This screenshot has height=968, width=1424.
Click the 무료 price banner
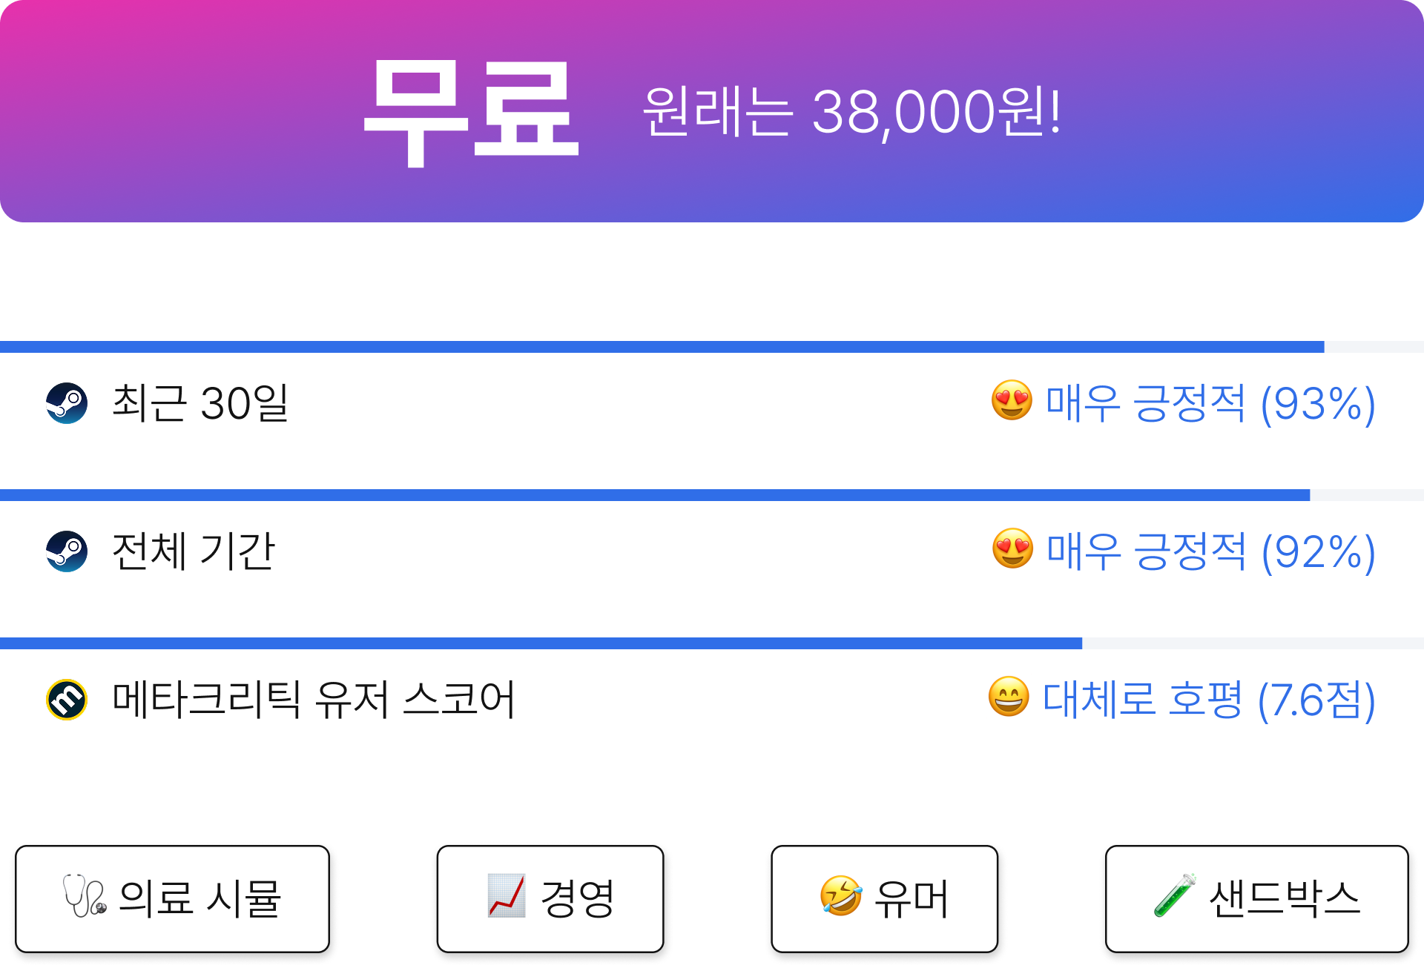712,111
